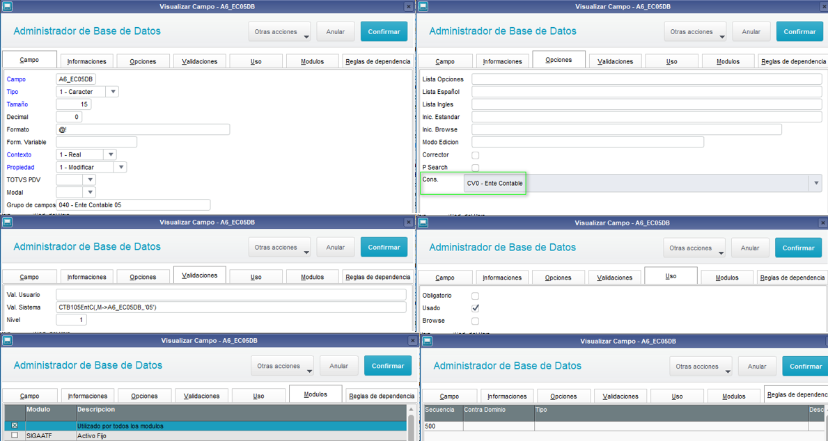Open 'Otras acciones' in the Opciones-tab window
The height and width of the screenshot is (441, 828).
coord(696,32)
